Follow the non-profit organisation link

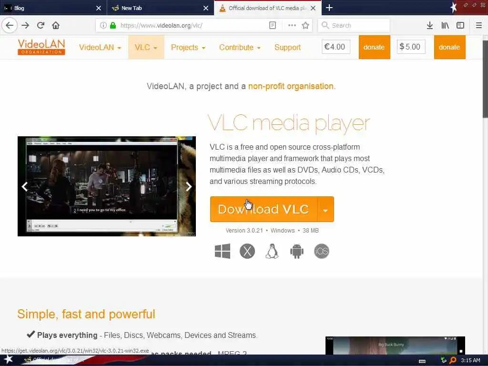(x=291, y=86)
